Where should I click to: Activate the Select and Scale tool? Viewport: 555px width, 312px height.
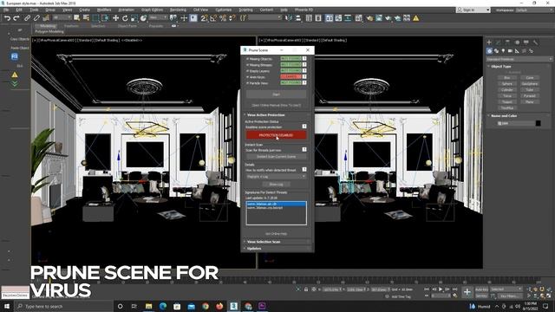134,18
